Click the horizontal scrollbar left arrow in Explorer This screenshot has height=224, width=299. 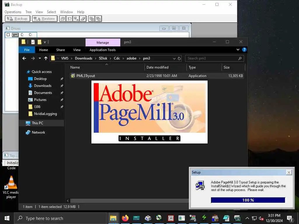tap(68, 201)
